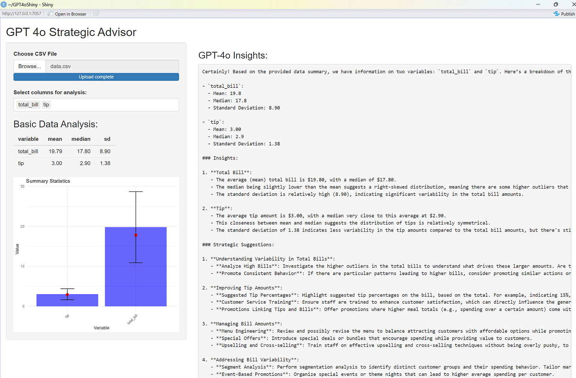Click the Value y-axis label
This screenshot has height=378, width=576.
[17, 249]
